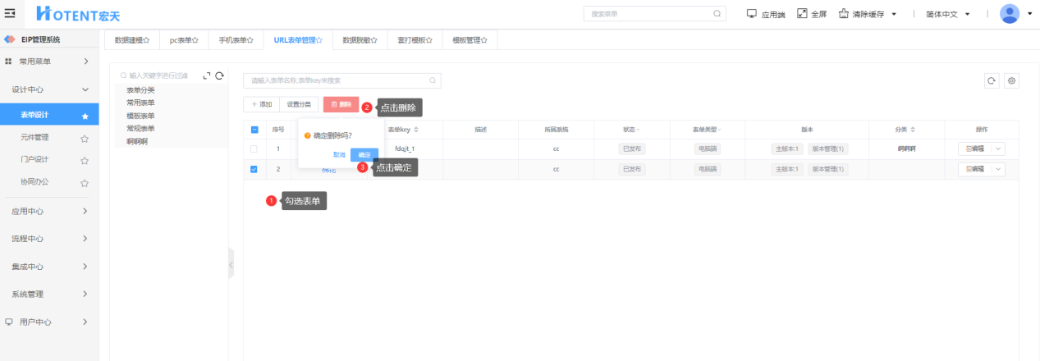Screen dimensions: 1040x361
Task: Open 清除缓存 dropdown arrow
Action: (894, 14)
